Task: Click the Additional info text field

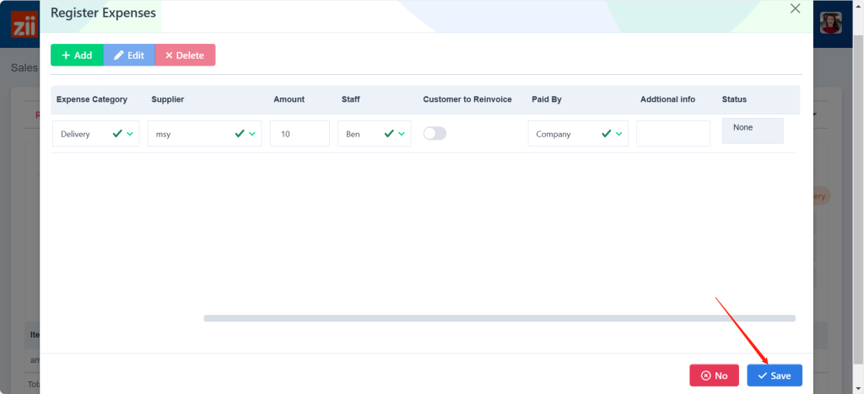Action: click(672, 134)
